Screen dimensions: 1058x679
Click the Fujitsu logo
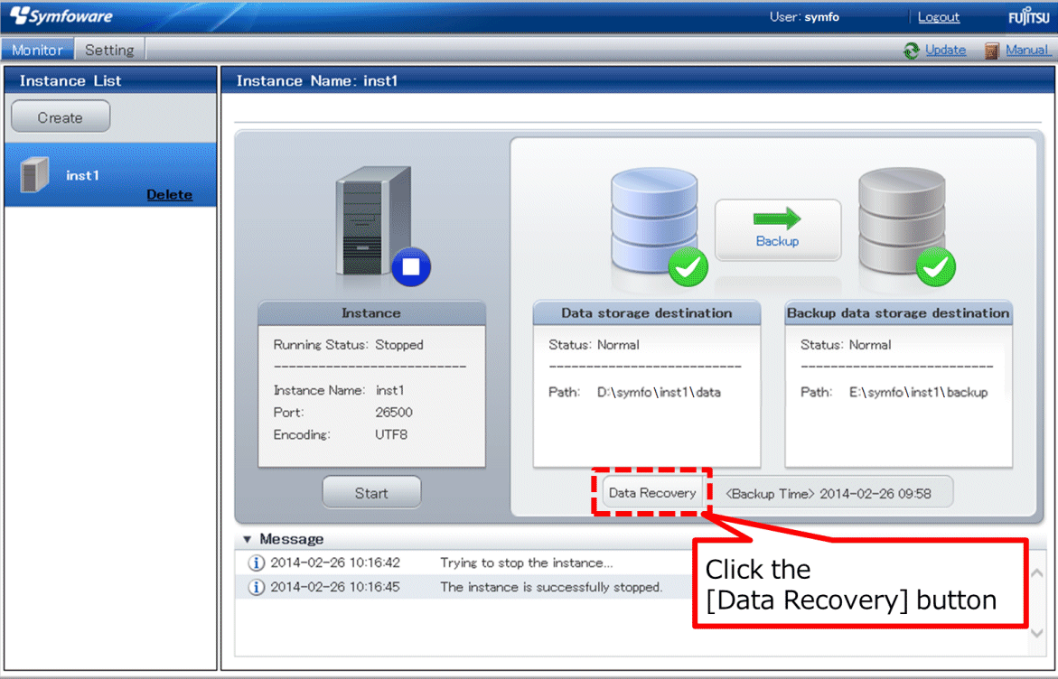1029,16
